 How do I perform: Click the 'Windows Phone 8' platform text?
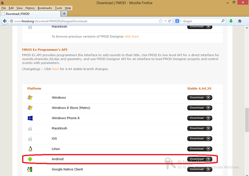(x=66, y=118)
